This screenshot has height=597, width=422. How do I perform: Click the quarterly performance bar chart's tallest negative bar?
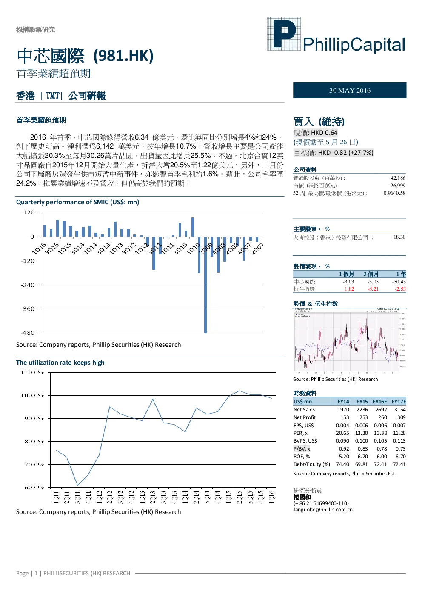pyautogui.click(x=205, y=285)
